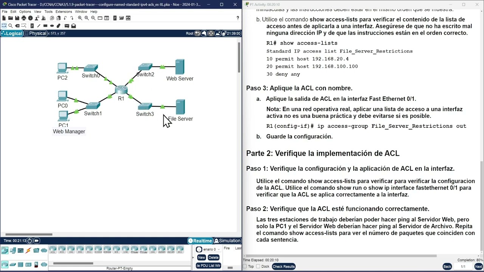Click the Undo arrow icon
This screenshot has height=272, width=484.
(x=65, y=18)
